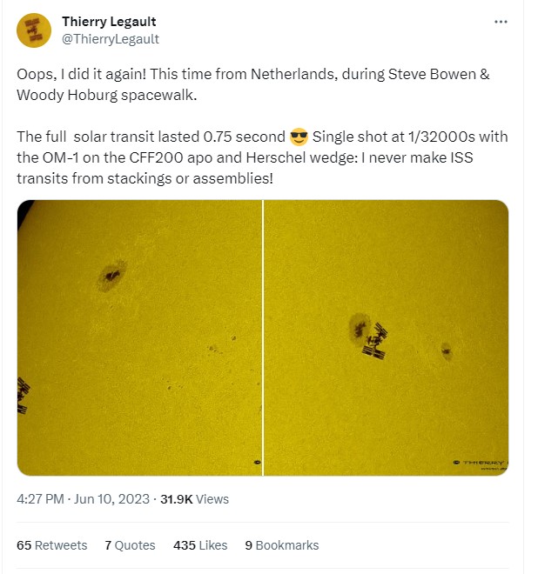Click the 9 Bookmarks count
This screenshot has height=574, width=538.
click(x=281, y=545)
